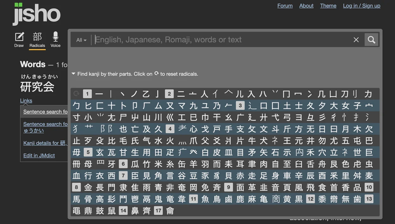Select radical 雨 (rain)
395x224 pixels.
[x=146, y=187]
